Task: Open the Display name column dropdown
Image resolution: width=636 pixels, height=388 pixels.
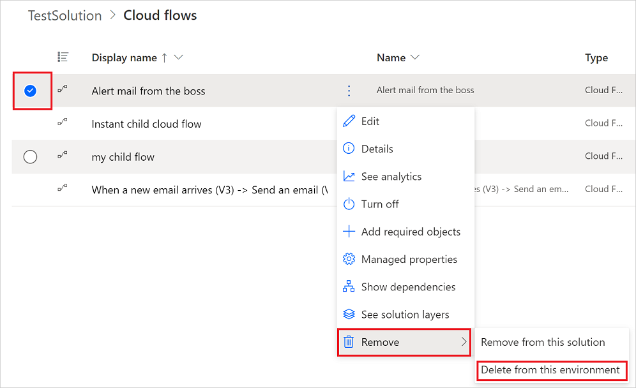Action: [178, 57]
